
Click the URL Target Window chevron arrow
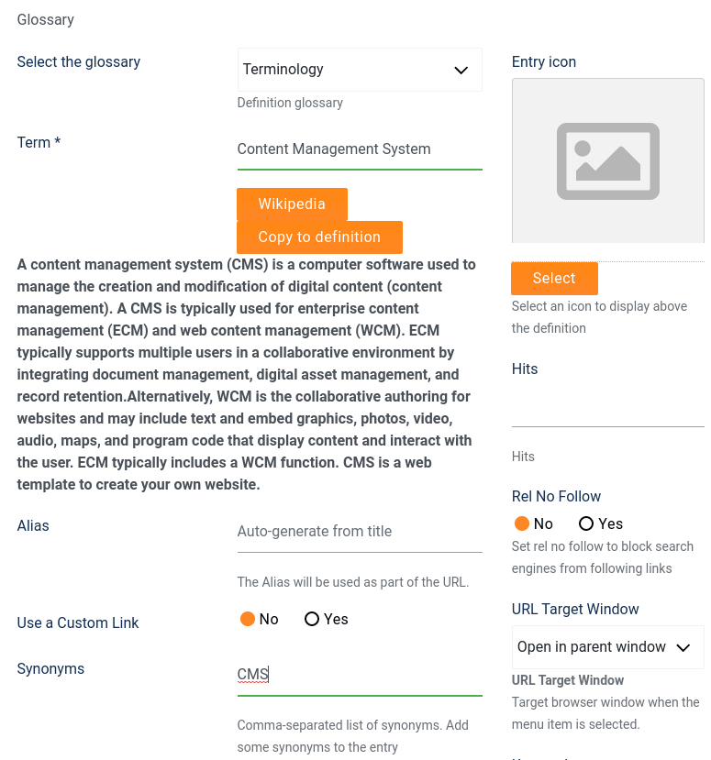tap(683, 647)
